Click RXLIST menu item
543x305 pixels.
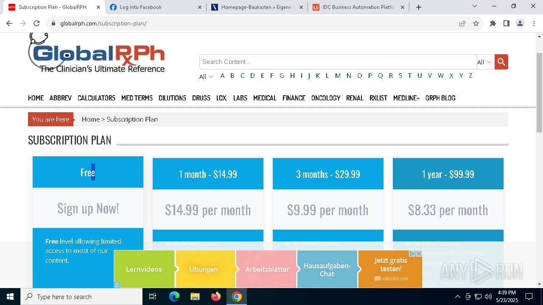pyautogui.click(x=378, y=98)
